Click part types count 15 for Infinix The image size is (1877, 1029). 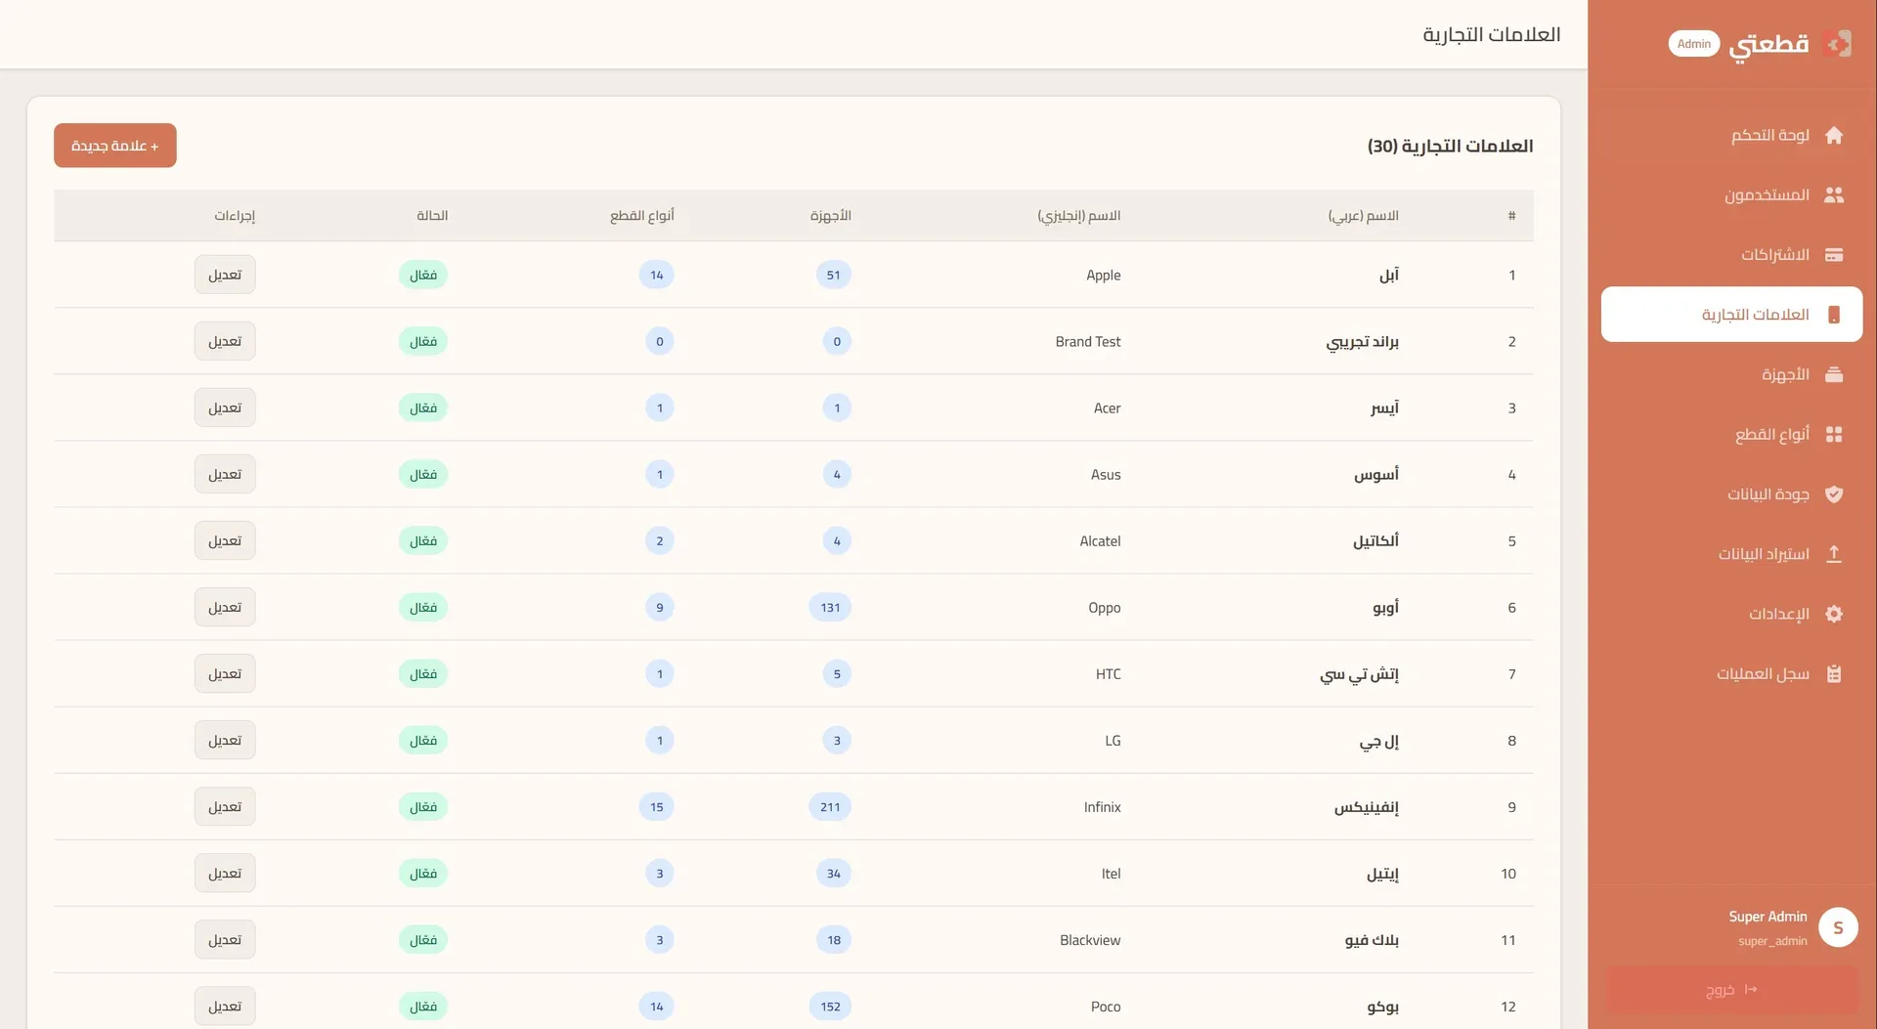[657, 806]
